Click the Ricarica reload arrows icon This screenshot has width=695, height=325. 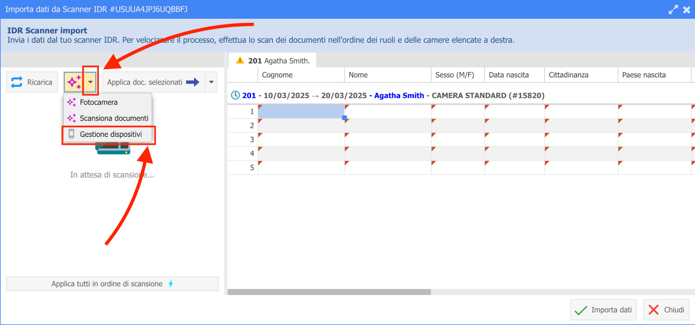(x=17, y=82)
